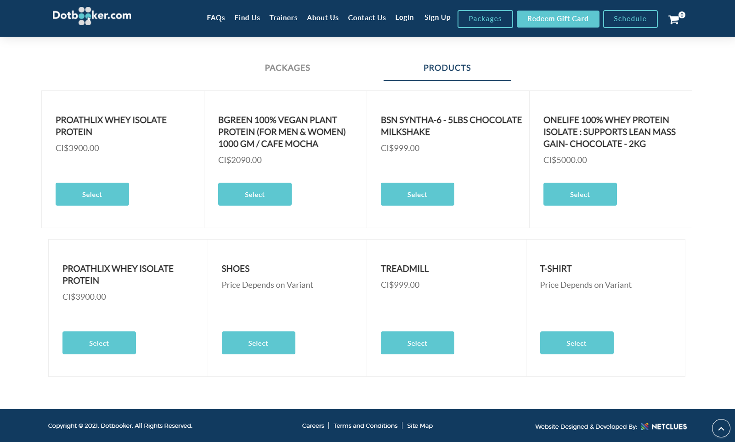Open the Careers footer link
This screenshot has width=735, height=442.
(x=313, y=426)
